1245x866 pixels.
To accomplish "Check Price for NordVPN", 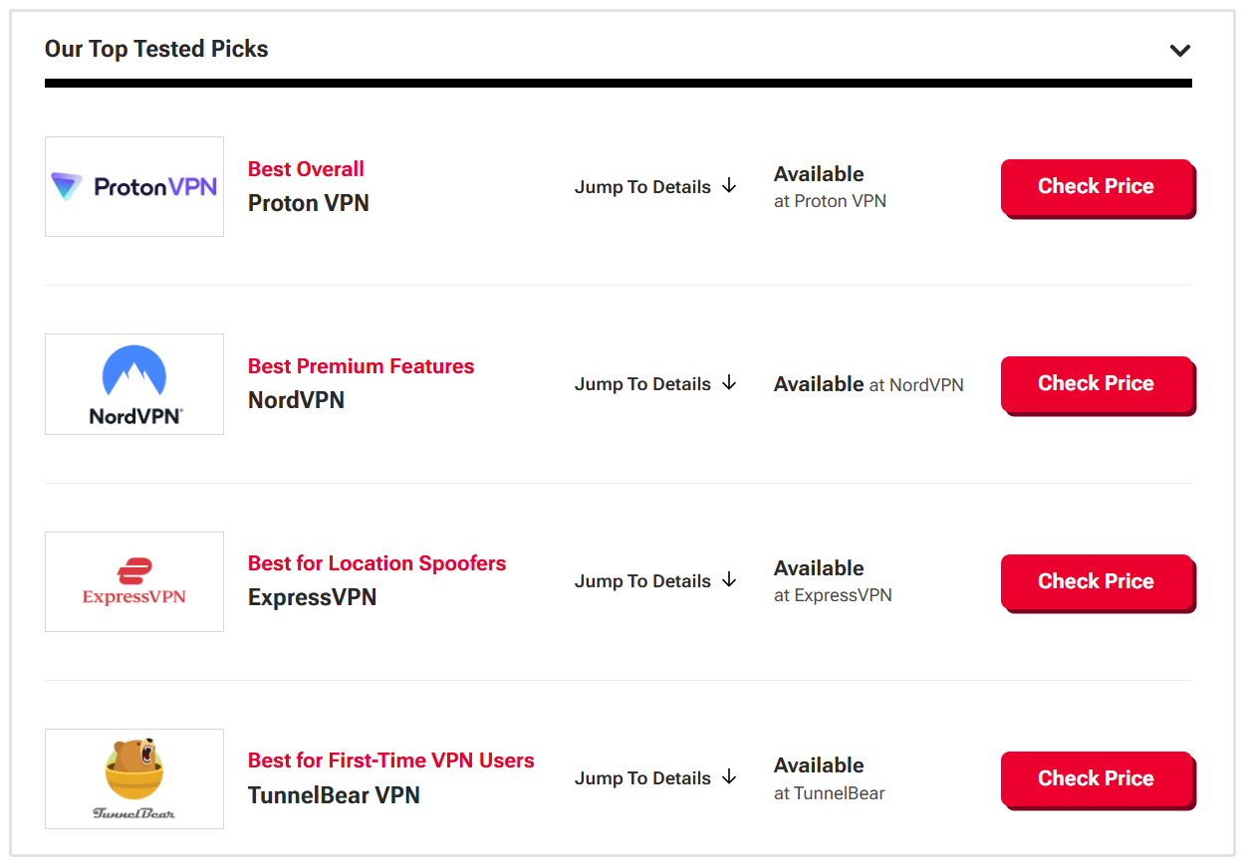I will click(x=1096, y=383).
